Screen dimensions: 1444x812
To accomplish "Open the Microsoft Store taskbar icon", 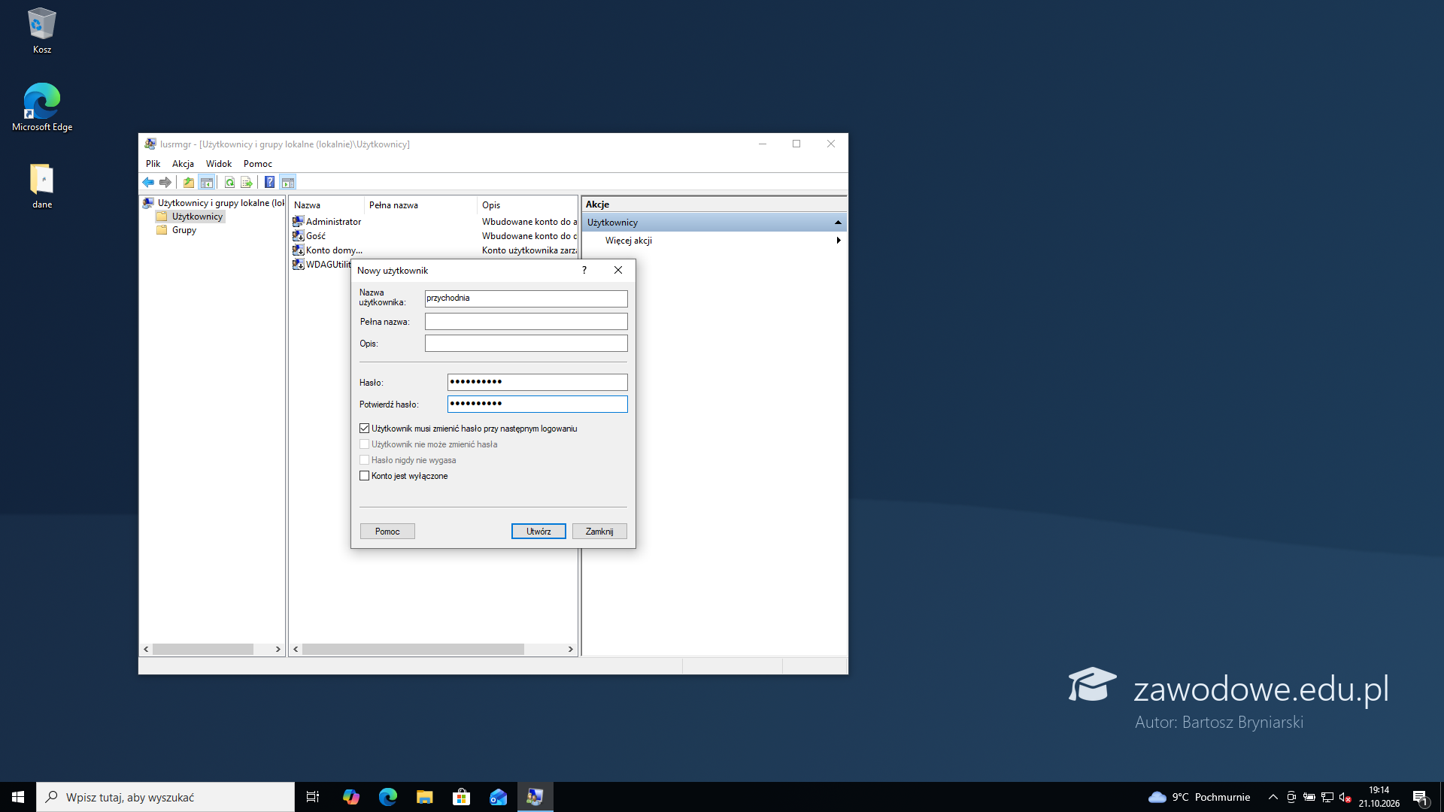I will click(x=461, y=797).
